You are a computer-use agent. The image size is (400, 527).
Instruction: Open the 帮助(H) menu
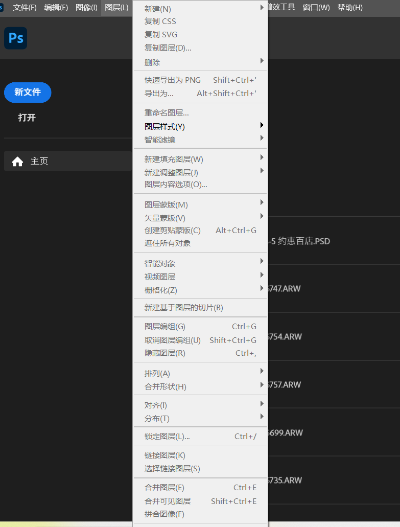[x=350, y=8]
